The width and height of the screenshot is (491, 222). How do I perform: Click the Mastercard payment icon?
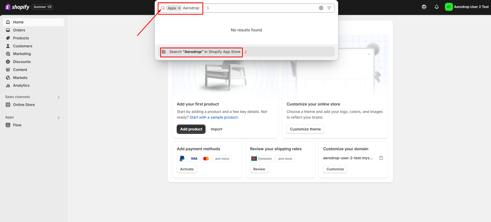pos(206,159)
